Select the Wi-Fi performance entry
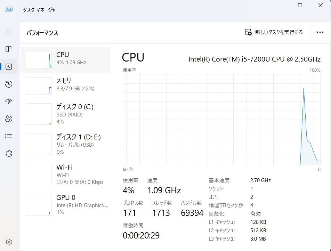 coord(65,175)
